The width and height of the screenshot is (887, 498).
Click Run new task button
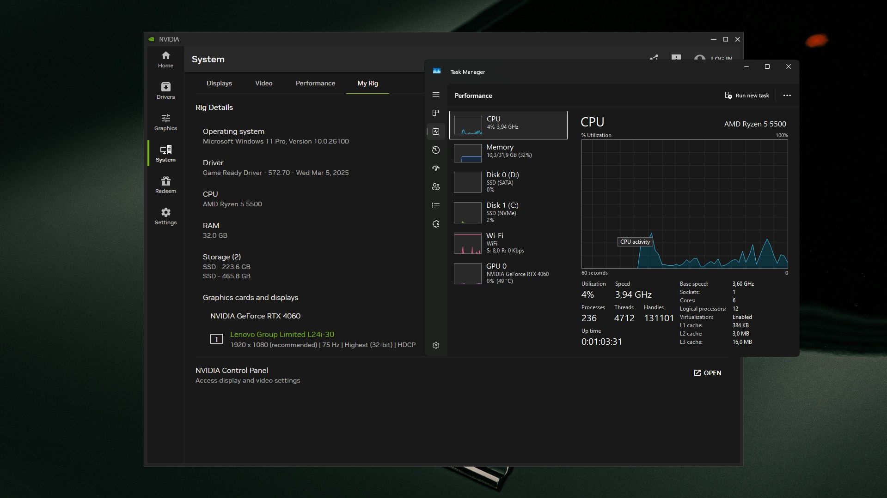[x=746, y=96]
